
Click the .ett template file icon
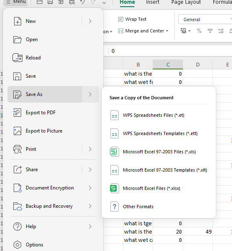[x=115, y=133]
